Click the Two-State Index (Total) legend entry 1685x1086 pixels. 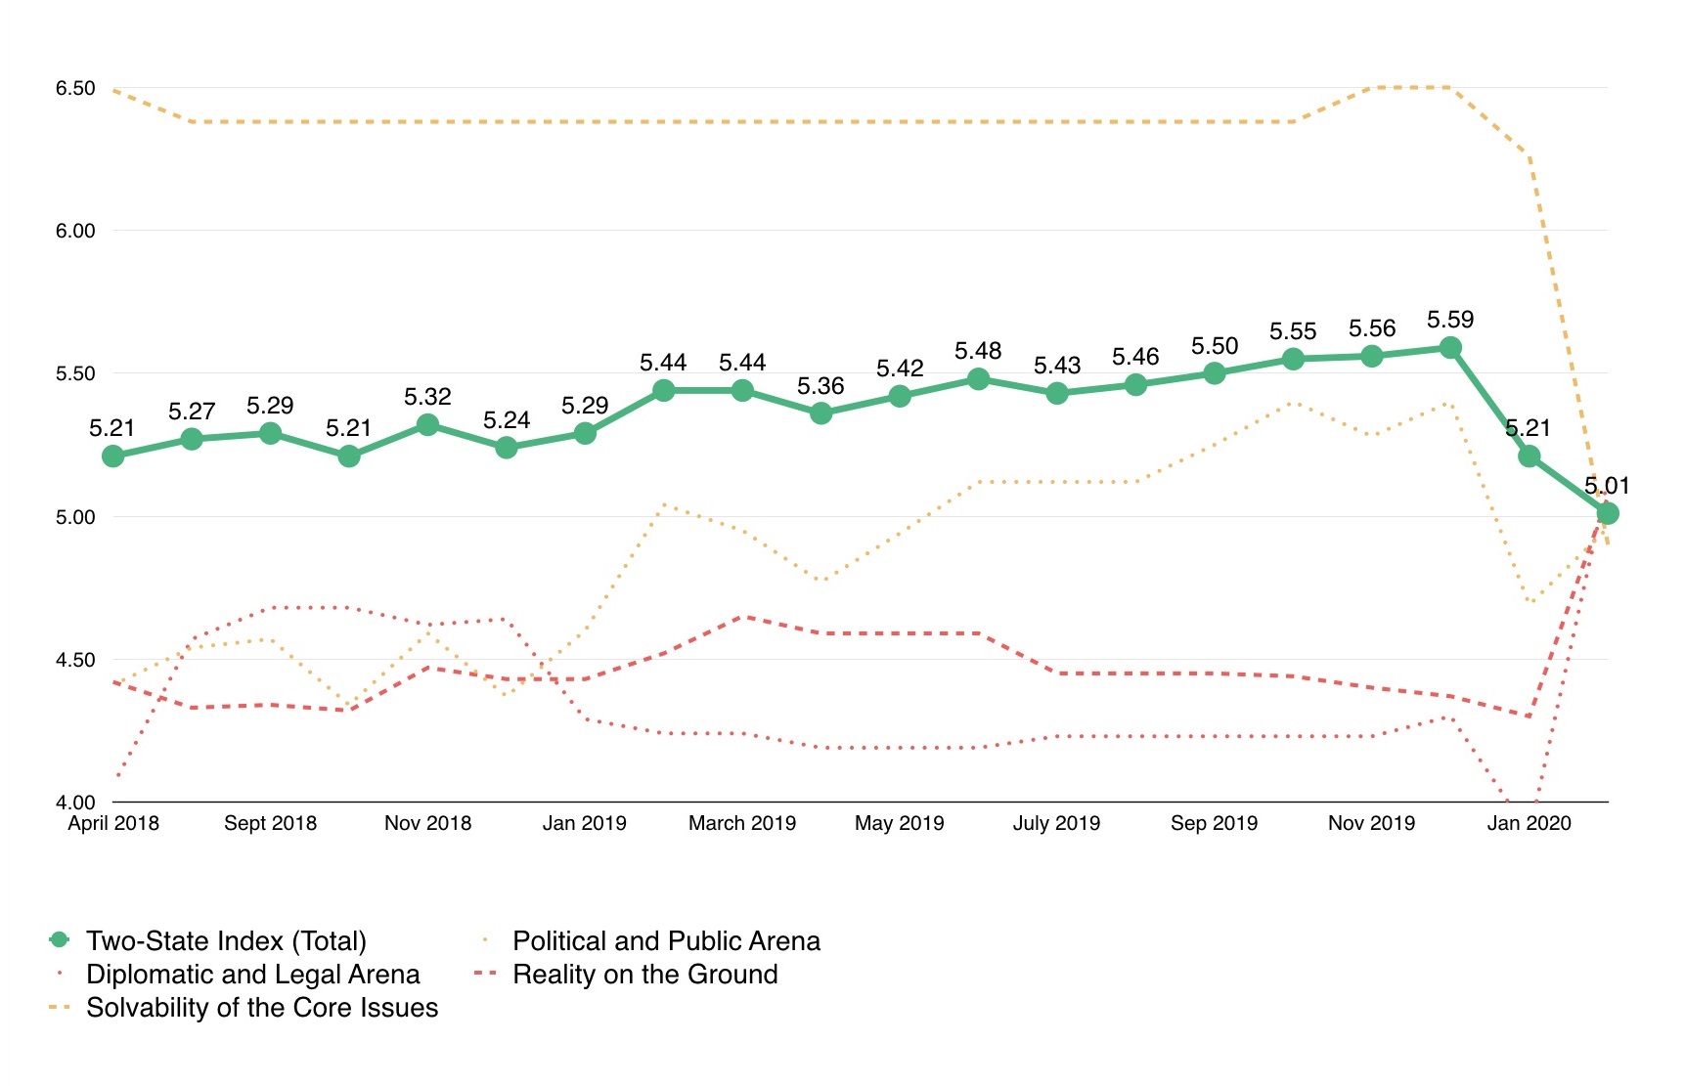click(x=207, y=940)
